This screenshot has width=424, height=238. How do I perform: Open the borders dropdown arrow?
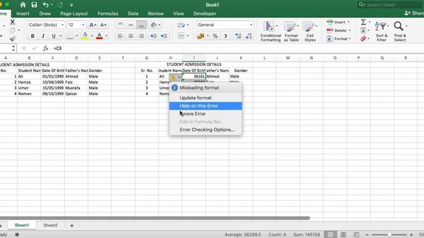[x=77, y=36]
